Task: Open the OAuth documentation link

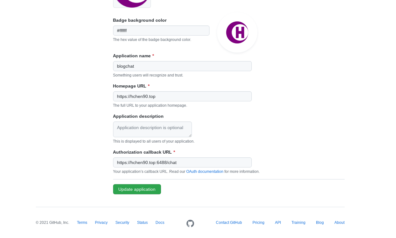Action: (205, 172)
